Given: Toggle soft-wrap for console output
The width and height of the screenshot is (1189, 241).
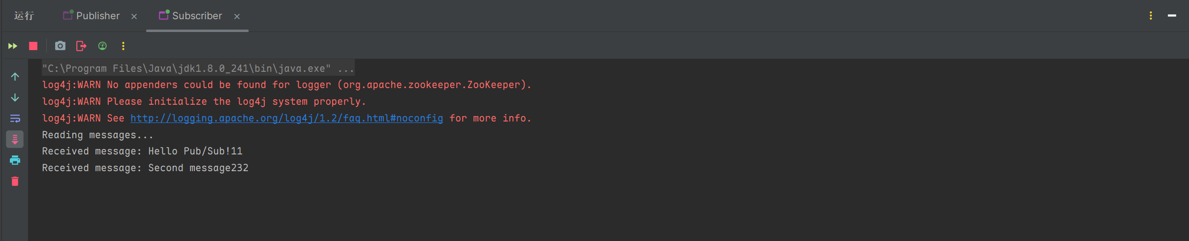Looking at the screenshot, I should pyautogui.click(x=15, y=119).
